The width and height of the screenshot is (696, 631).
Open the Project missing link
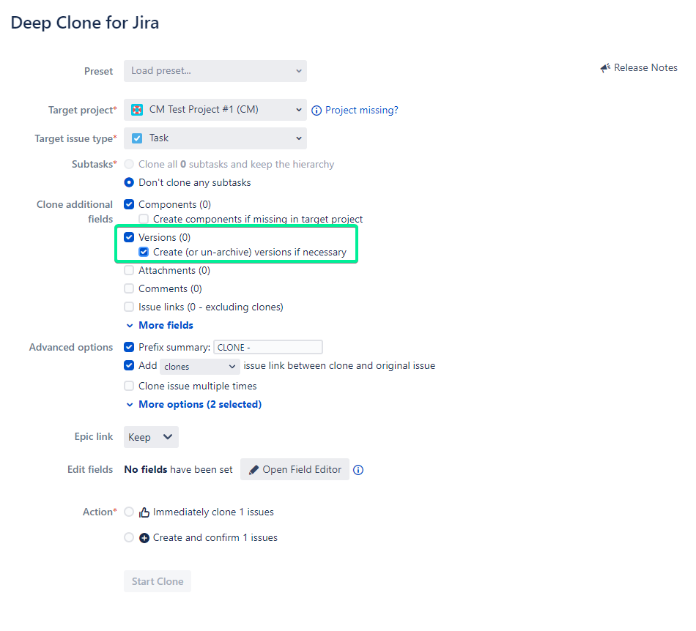click(x=361, y=110)
